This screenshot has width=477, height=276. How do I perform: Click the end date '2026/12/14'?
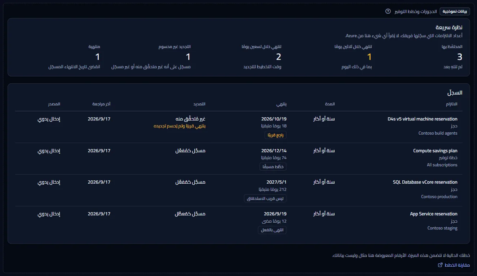(x=274, y=151)
